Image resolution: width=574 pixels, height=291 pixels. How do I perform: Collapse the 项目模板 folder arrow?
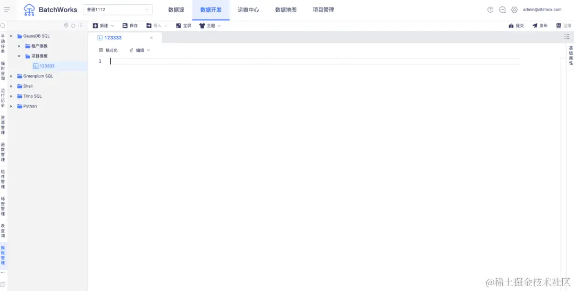pyautogui.click(x=19, y=56)
